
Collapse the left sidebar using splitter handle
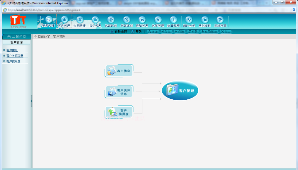click(31, 101)
